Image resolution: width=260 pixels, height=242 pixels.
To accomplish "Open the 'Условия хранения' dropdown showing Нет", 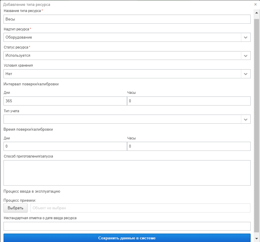I will coord(127,74).
